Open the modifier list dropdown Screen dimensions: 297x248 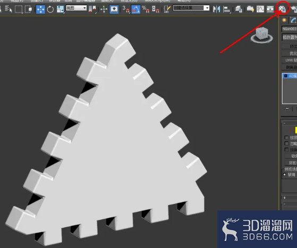(x=290, y=37)
